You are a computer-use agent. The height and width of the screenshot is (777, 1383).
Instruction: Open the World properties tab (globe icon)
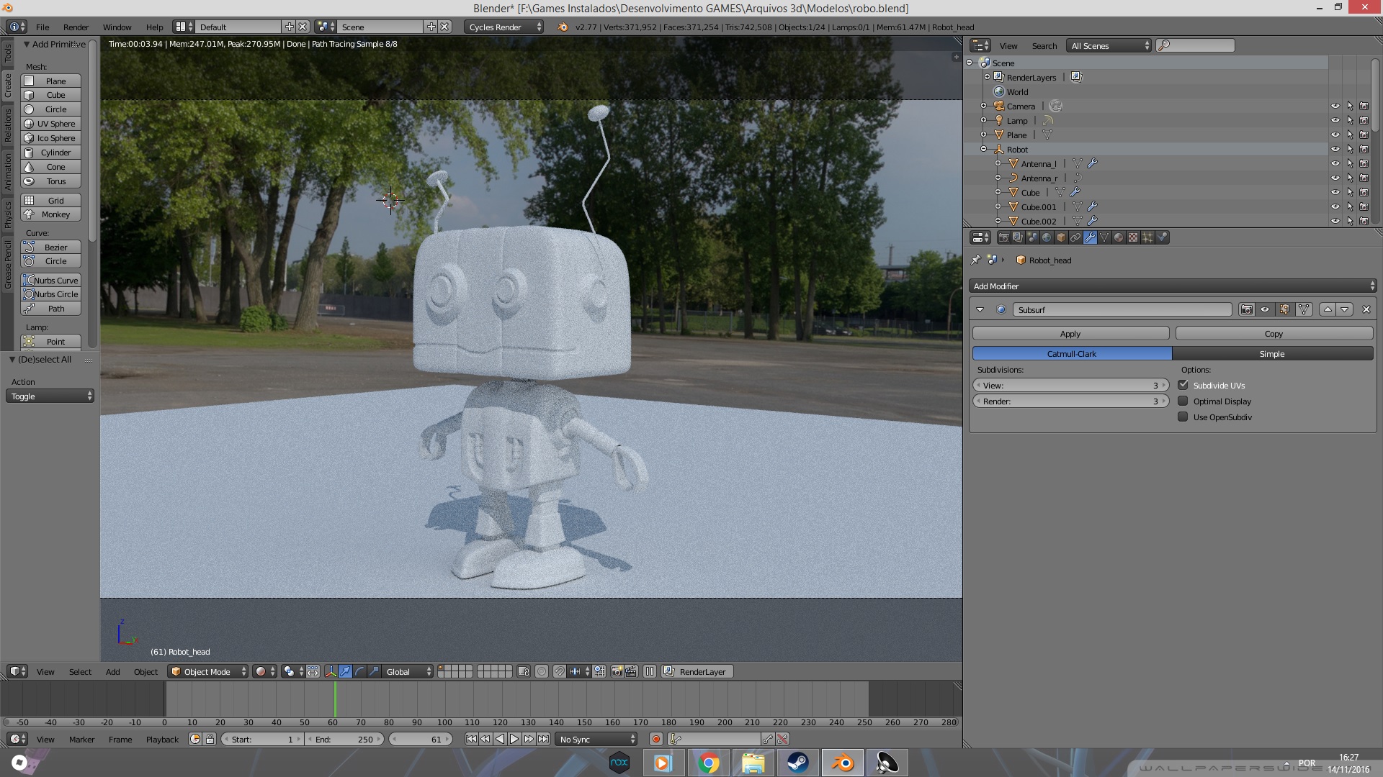(1047, 237)
